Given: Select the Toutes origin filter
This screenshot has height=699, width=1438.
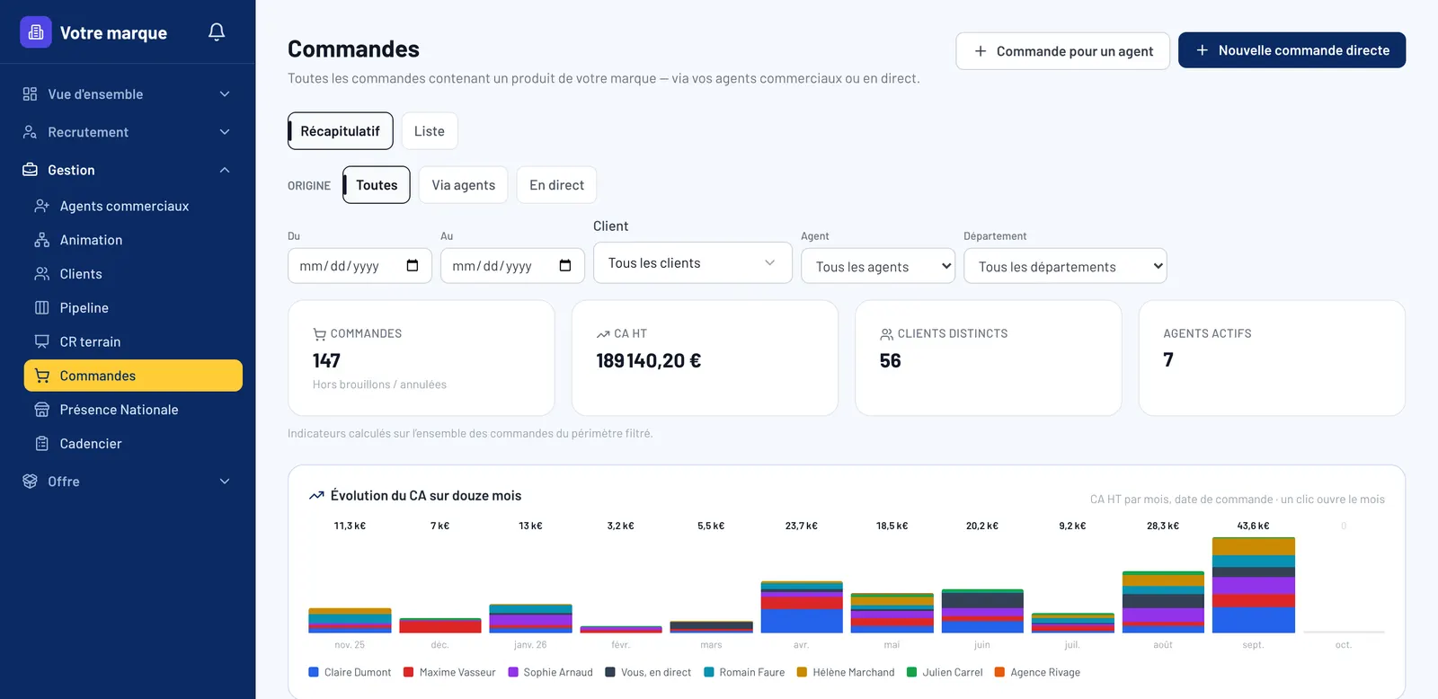Looking at the screenshot, I should tap(377, 185).
